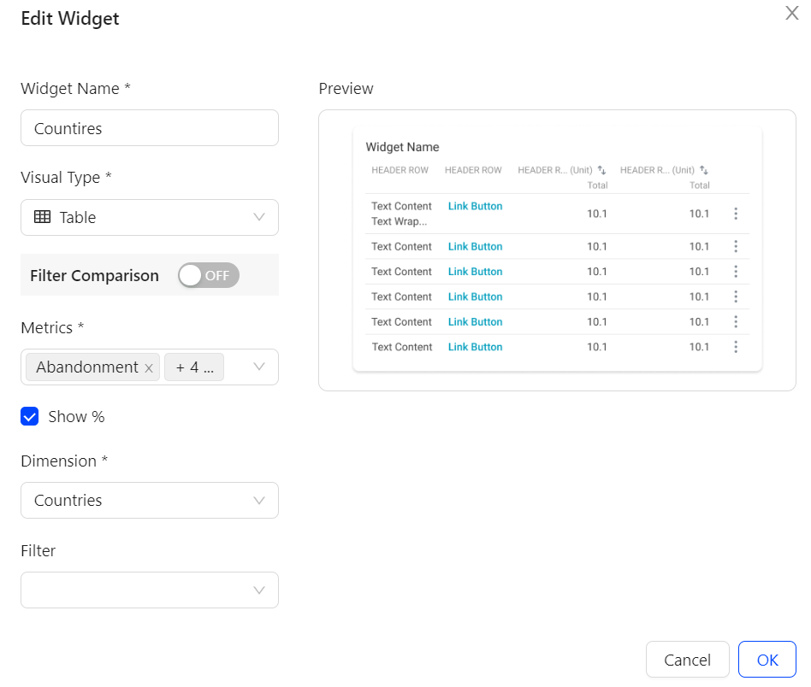
Task: Open the Metrics dropdown arrow
Action: pyautogui.click(x=259, y=367)
